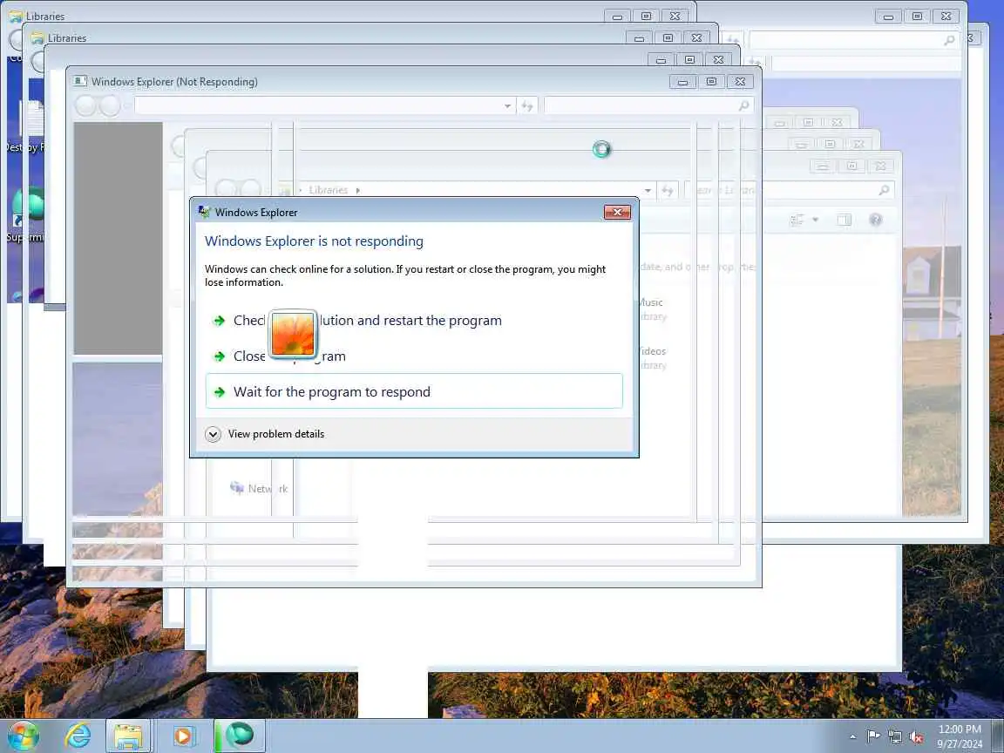Open the clock showing 12:00 PM
Screen dimensions: 1004x753
point(960,736)
